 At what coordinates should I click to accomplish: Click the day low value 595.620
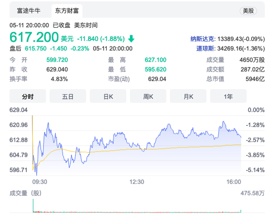click(156, 69)
